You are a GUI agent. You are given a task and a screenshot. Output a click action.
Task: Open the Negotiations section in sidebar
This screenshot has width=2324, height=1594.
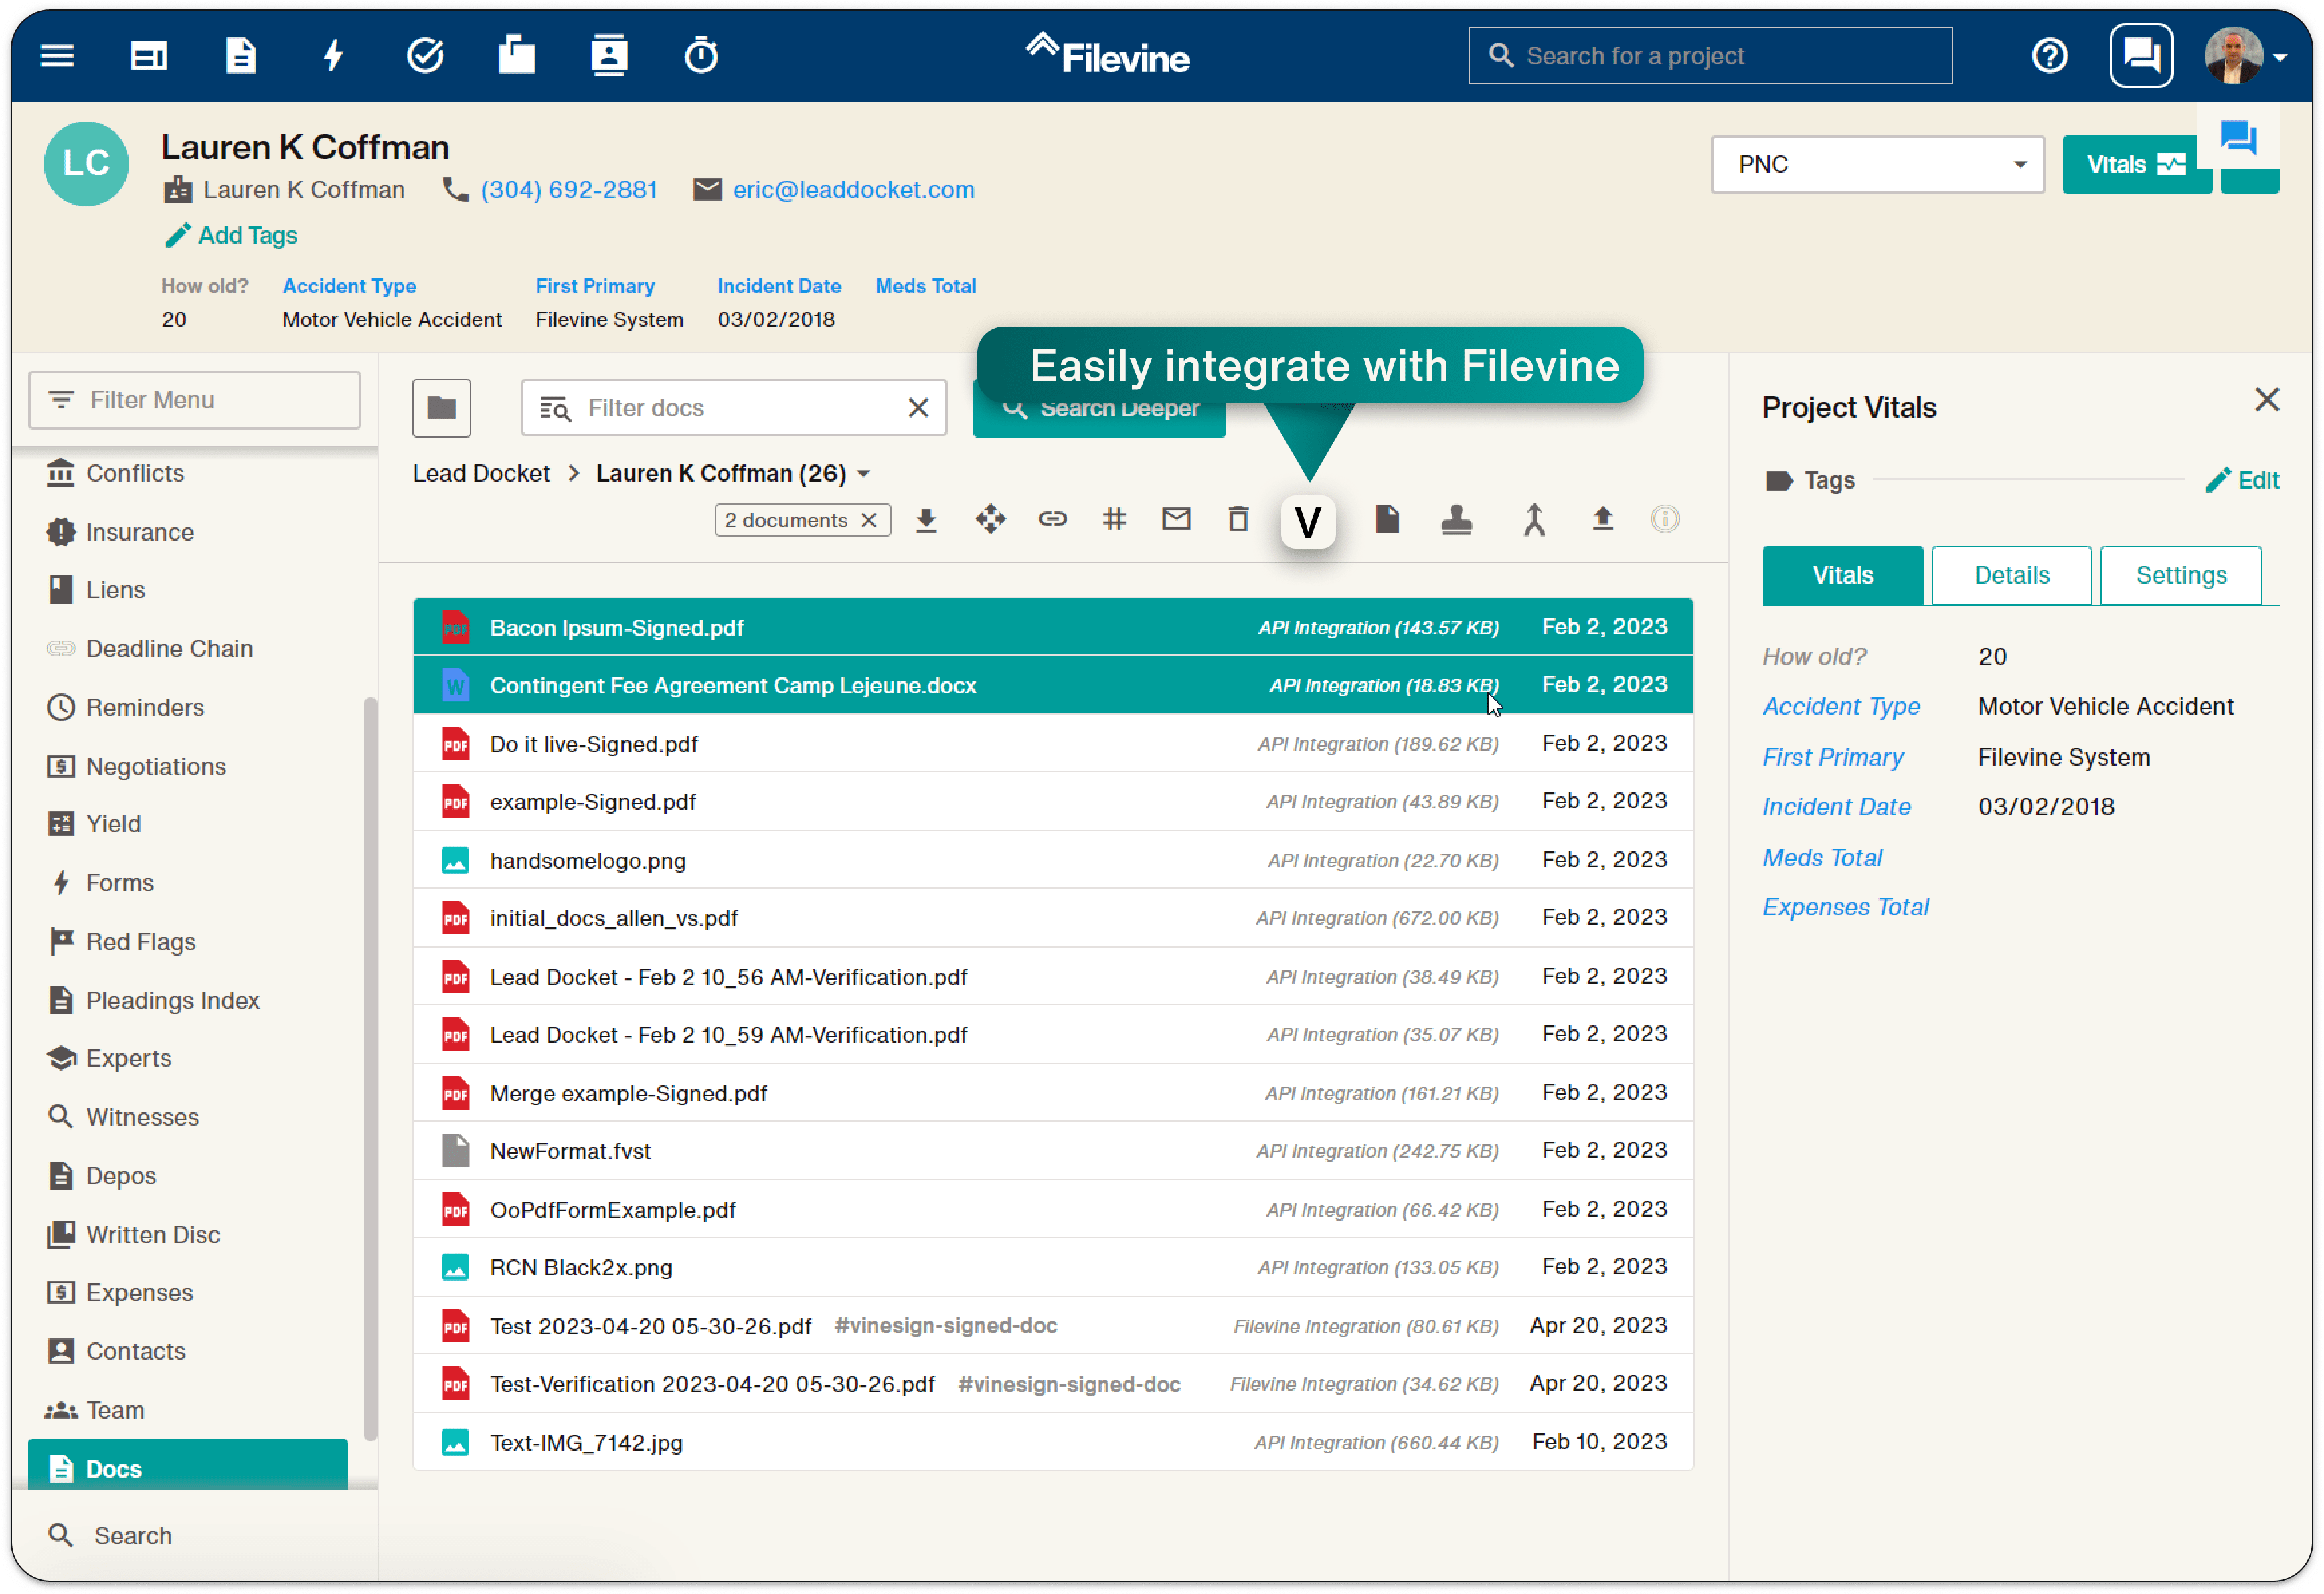(x=155, y=766)
